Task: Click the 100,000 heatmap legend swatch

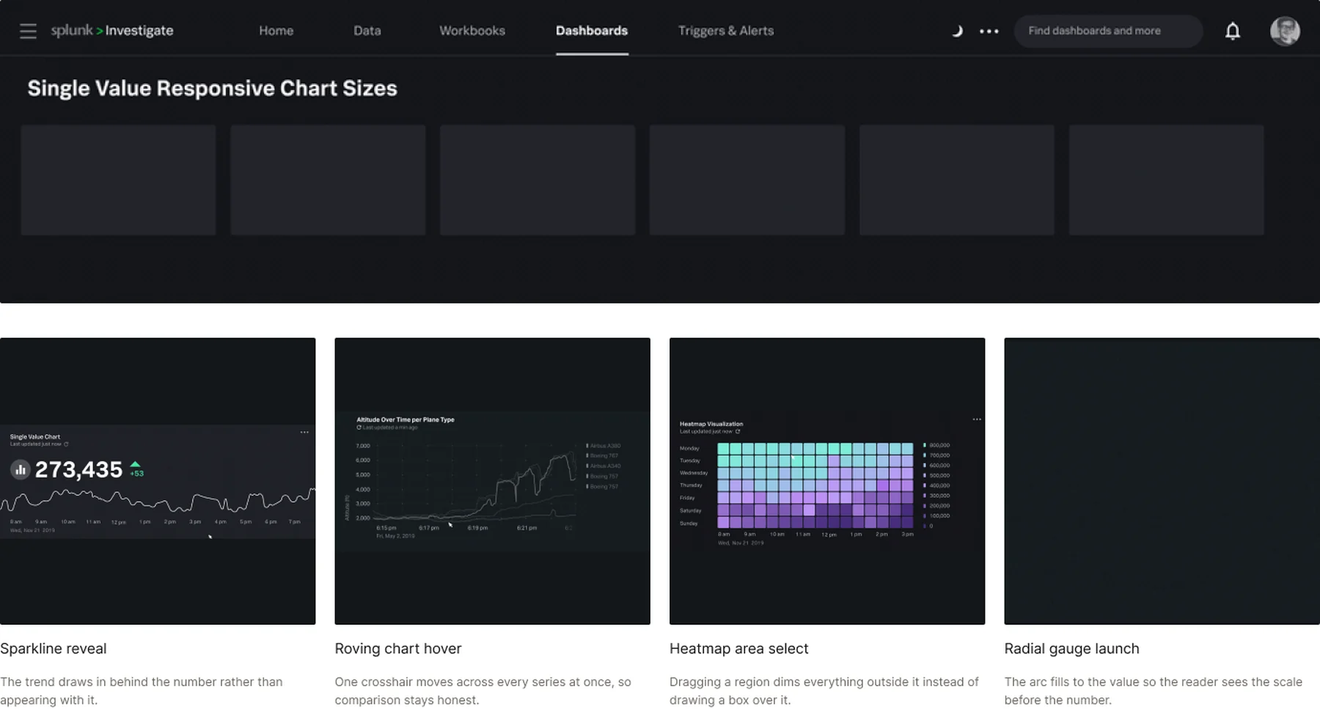Action: coord(924,515)
